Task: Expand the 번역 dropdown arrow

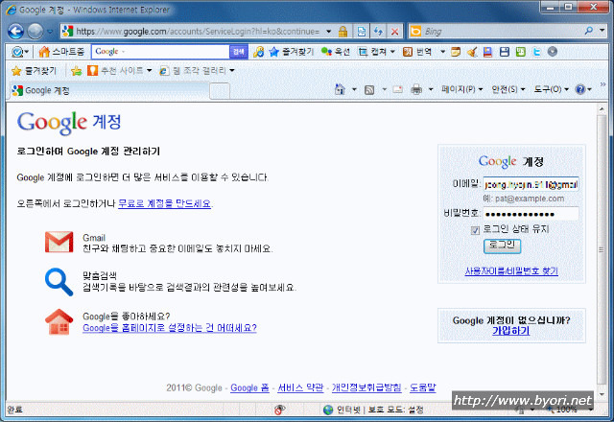Action: point(443,52)
